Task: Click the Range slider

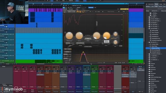Action: (80, 43)
